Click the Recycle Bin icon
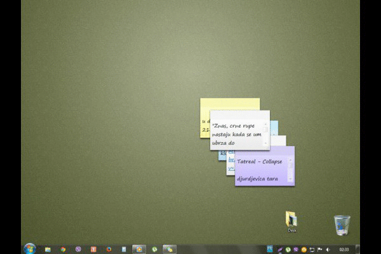 coord(342,224)
